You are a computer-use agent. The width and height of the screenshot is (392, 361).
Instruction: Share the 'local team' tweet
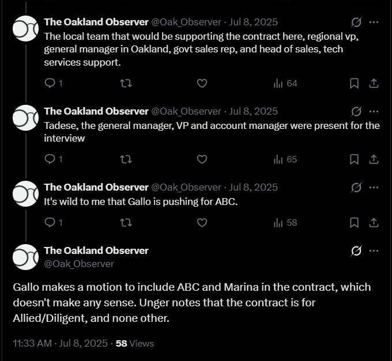[x=374, y=83]
